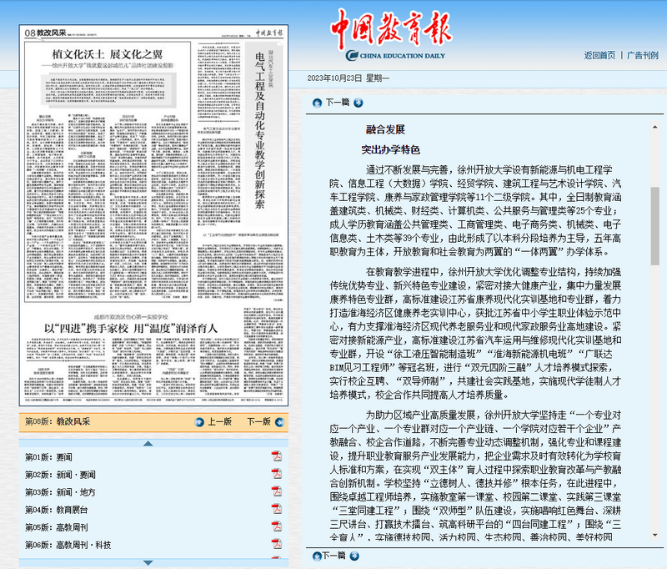Open PDF for 第05版 高教周刊
The width and height of the screenshot is (667, 569).
click(275, 526)
